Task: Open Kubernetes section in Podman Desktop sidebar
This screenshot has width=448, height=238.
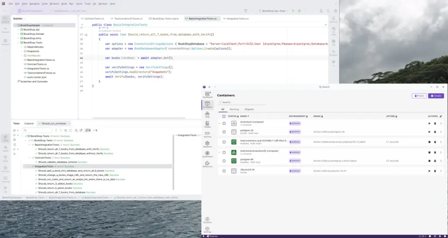Action: tap(207, 154)
